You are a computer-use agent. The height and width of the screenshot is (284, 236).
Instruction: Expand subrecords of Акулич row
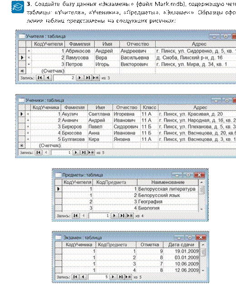click(x=28, y=114)
